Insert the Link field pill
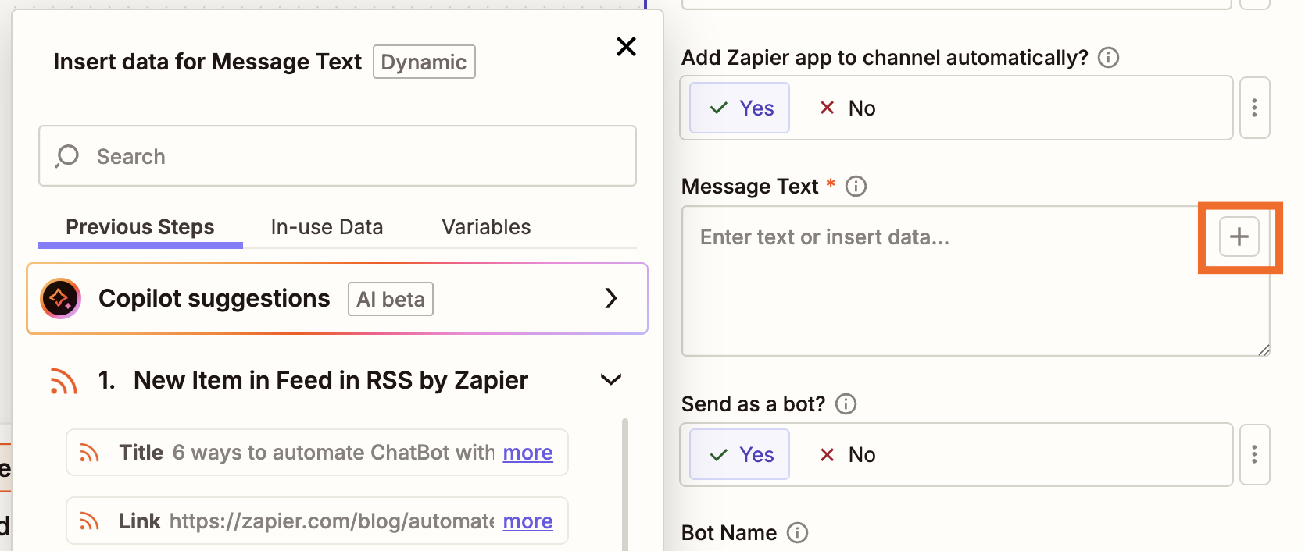The image size is (1305, 551). pos(317,521)
